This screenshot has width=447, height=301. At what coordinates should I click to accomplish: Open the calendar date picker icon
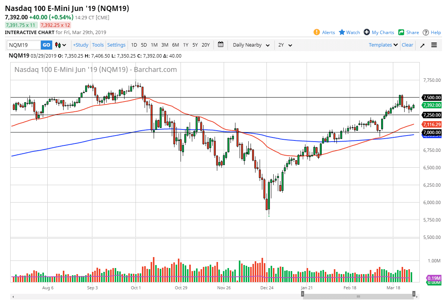pyautogui.click(x=221, y=45)
